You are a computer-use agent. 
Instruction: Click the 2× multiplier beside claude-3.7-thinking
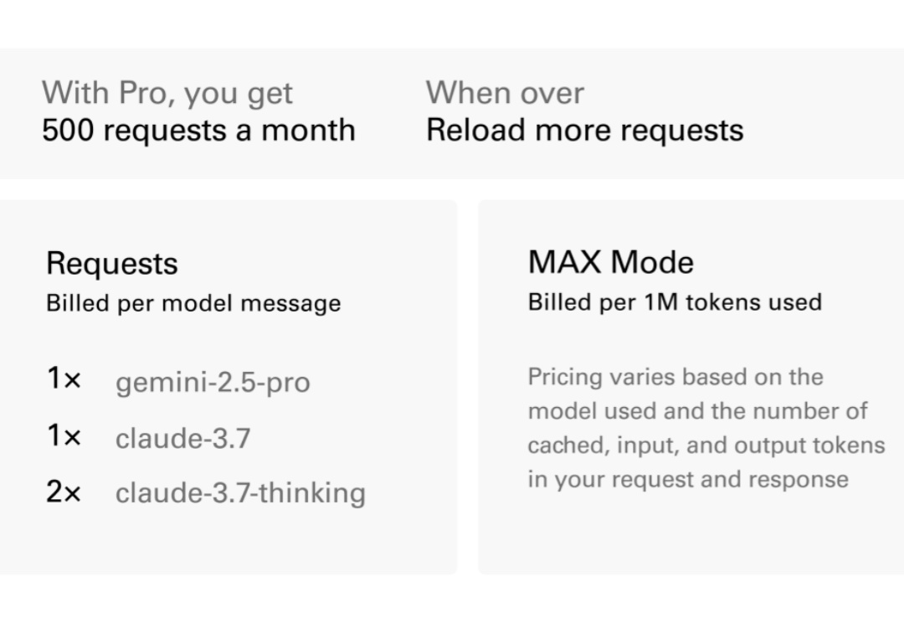64,492
